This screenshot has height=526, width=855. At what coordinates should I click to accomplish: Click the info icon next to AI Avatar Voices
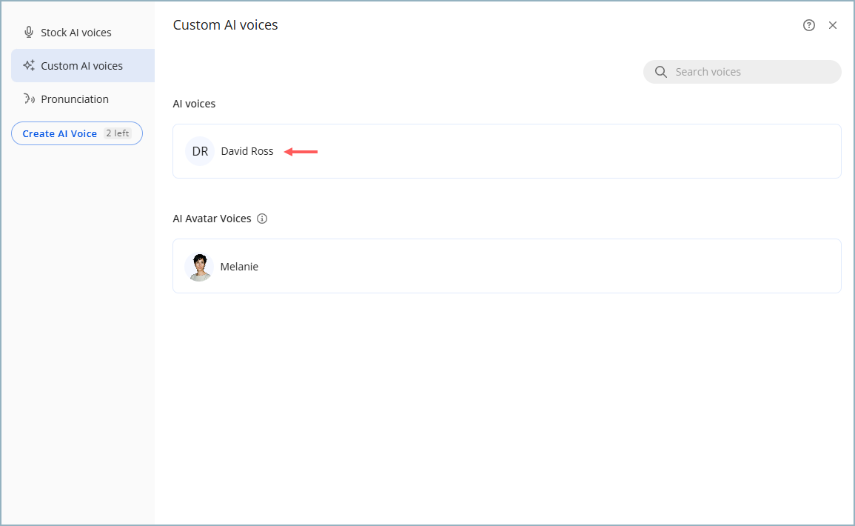(x=262, y=219)
